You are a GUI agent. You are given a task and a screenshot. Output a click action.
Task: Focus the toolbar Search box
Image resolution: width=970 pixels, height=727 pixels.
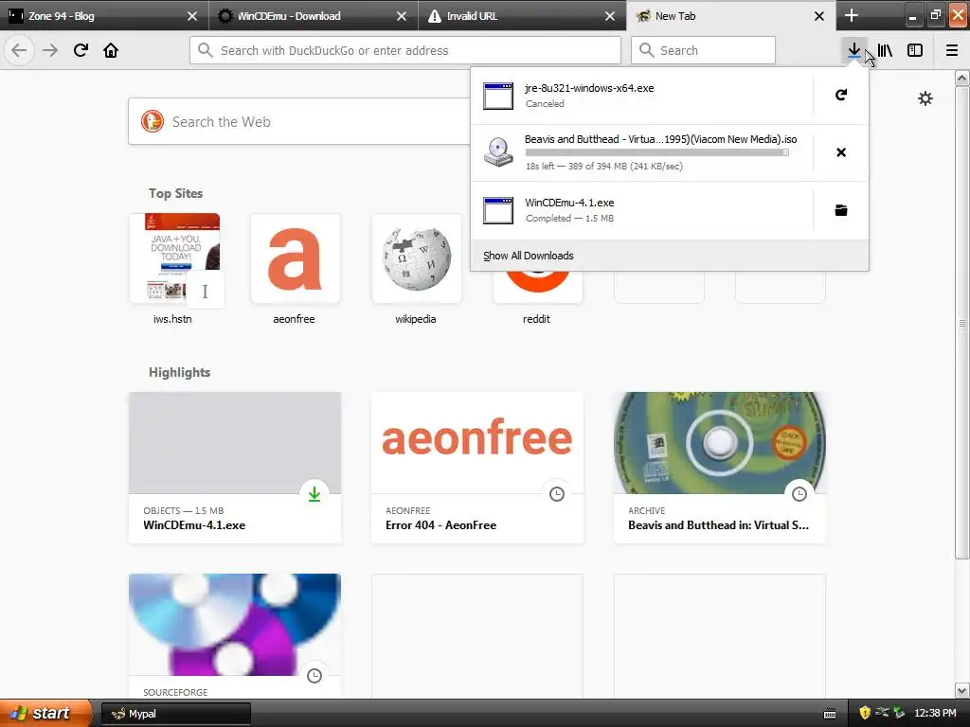coord(703,50)
